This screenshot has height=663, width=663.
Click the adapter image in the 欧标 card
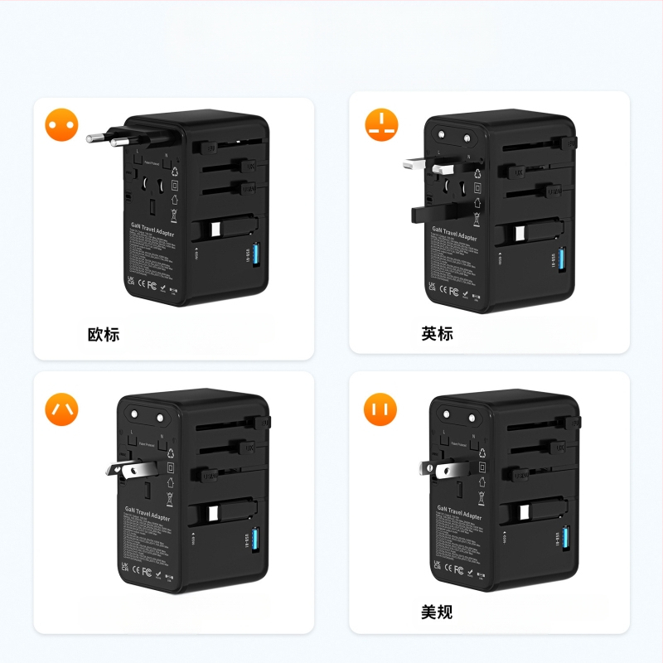(x=178, y=207)
